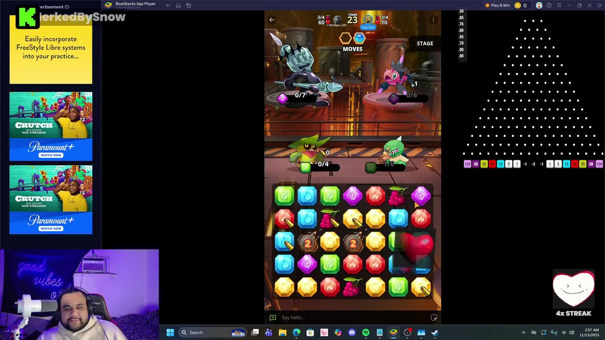The width and height of the screenshot is (605, 340).
Task: Click the BlueStacks back navigation arrow
Action: click(x=168, y=5)
